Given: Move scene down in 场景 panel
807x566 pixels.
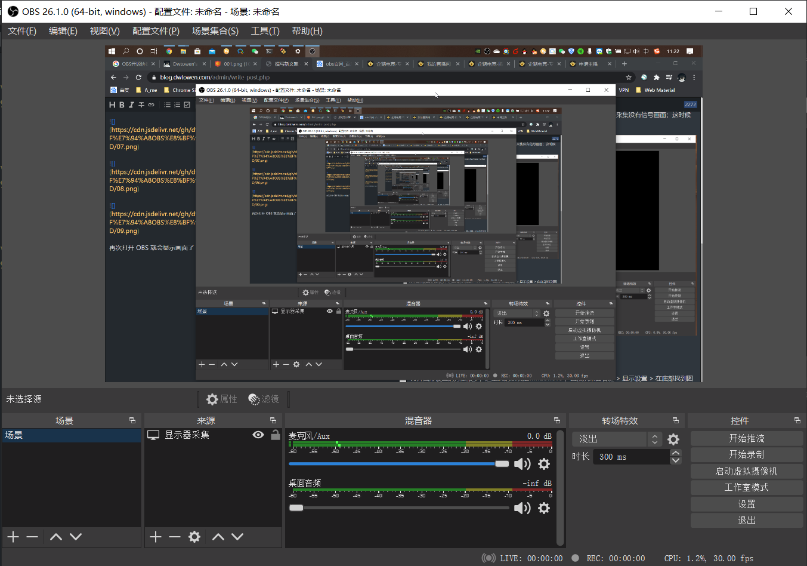Looking at the screenshot, I should pos(76,537).
